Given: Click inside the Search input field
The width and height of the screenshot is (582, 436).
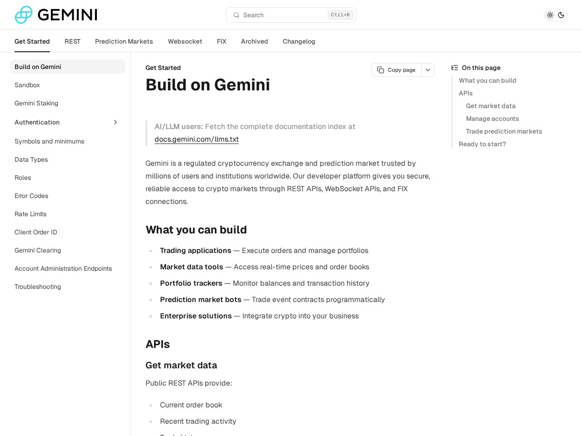Looking at the screenshot, I should click(x=282, y=15).
